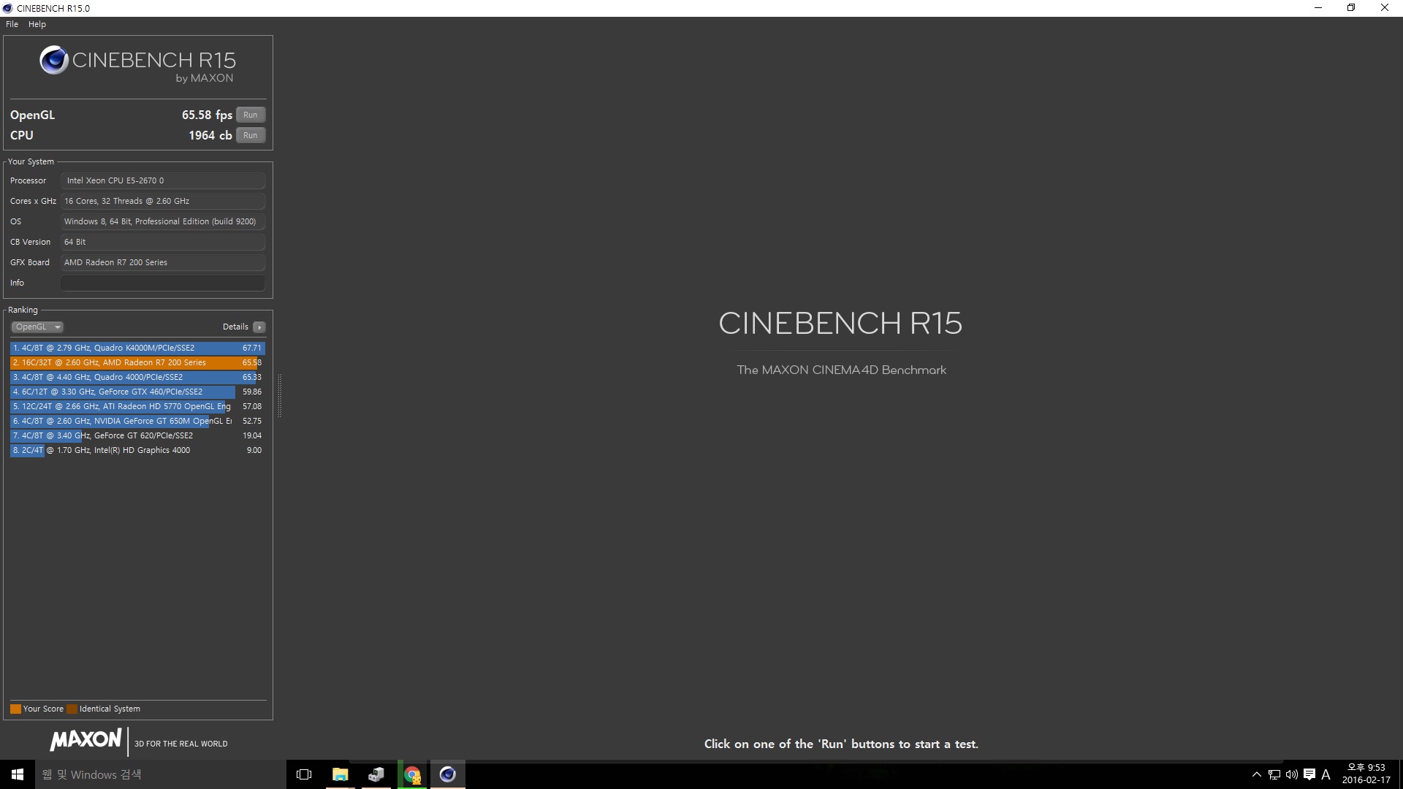The width and height of the screenshot is (1403, 789).
Task: Click the CPU score 1964 cb
Action: [210, 135]
